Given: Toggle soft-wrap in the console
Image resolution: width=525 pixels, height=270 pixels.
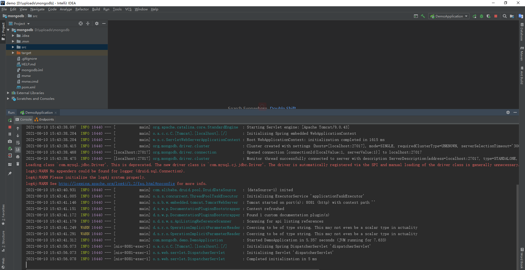Looking at the screenshot, I should 18,143.
